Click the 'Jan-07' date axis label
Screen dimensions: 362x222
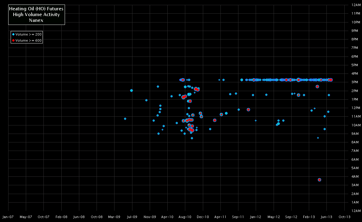pyautogui.click(x=8, y=217)
